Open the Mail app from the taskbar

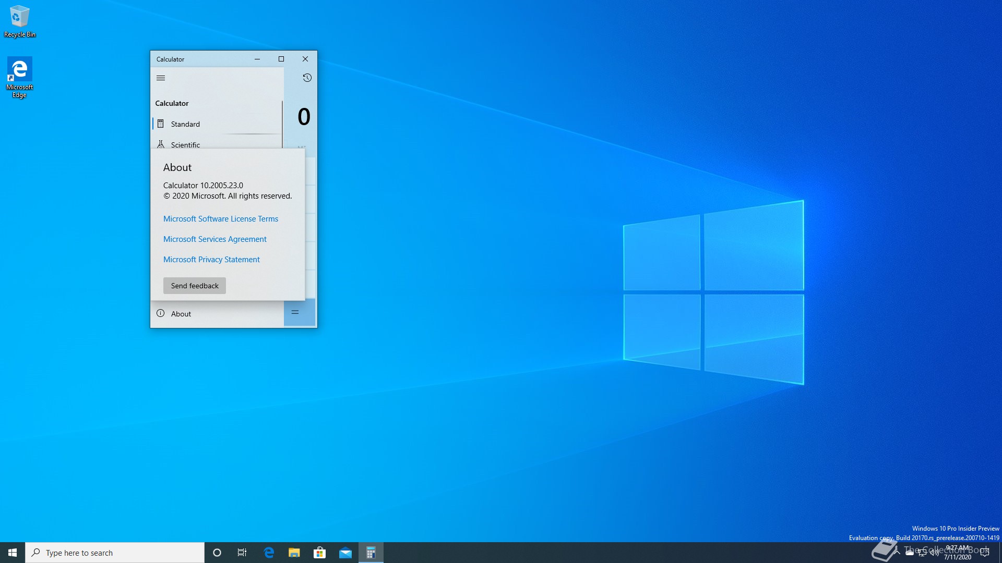[345, 553]
